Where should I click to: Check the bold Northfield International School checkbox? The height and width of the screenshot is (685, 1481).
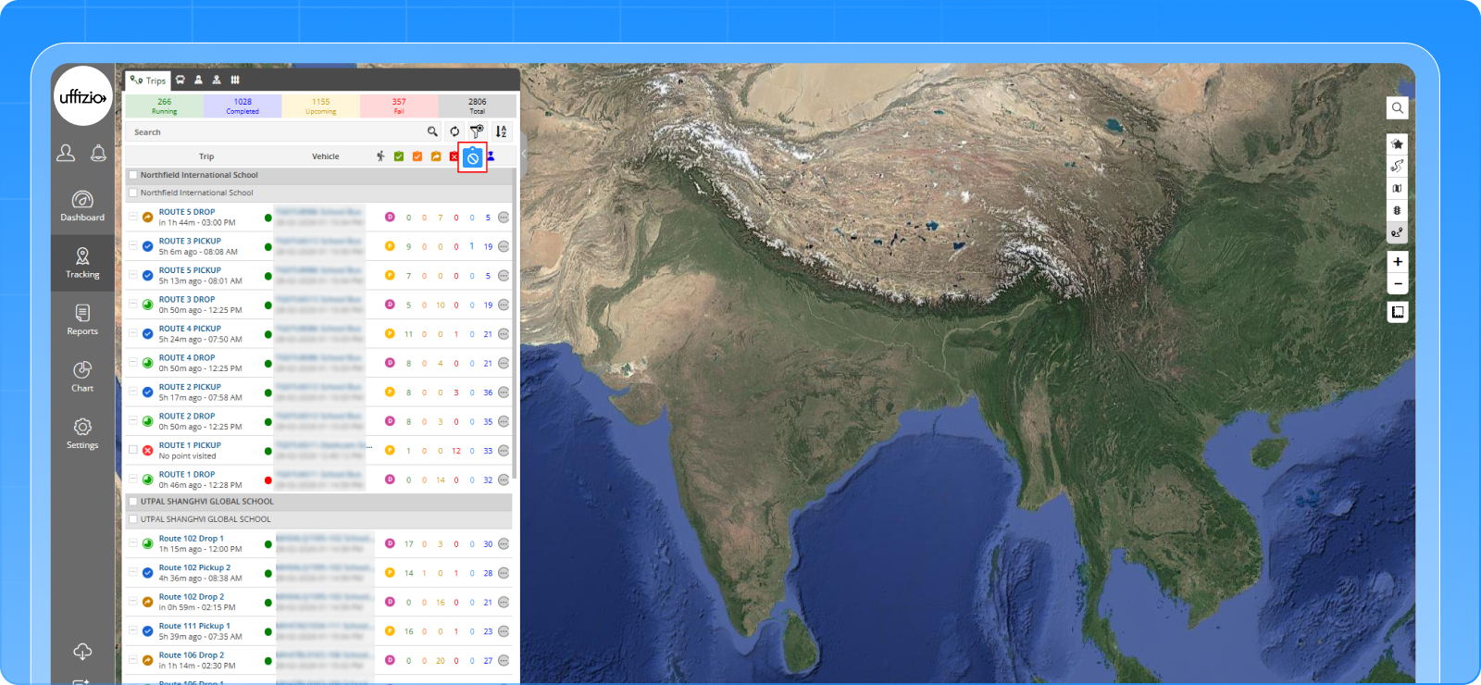pos(133,175)
